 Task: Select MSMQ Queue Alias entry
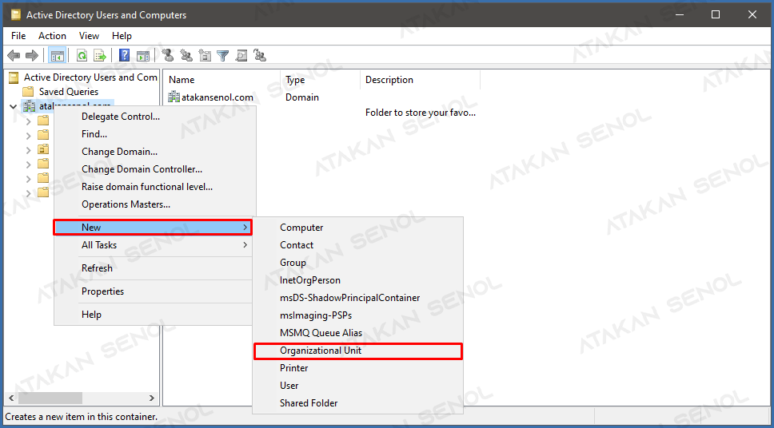click(358, 333)
